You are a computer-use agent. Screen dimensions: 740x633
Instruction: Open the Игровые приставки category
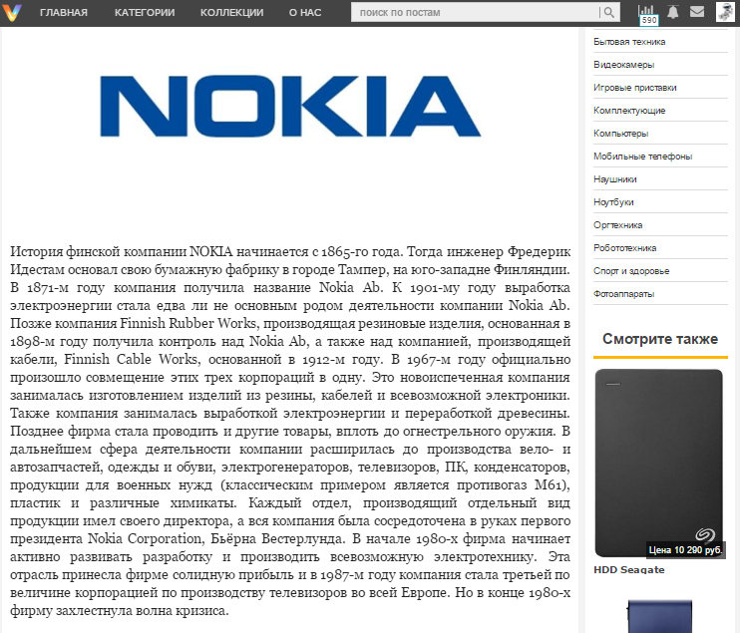coord(634,88)
